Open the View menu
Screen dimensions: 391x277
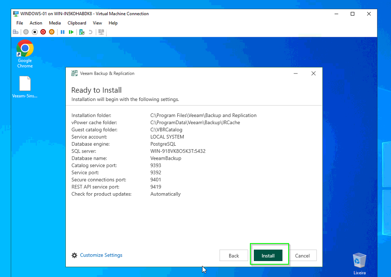[98, 23]
